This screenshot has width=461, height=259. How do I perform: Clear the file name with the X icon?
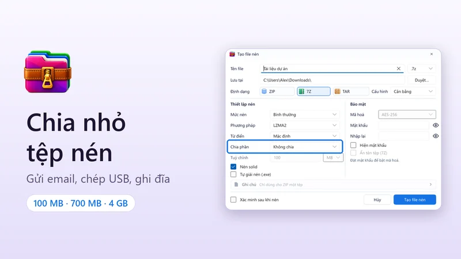(398, 68)
